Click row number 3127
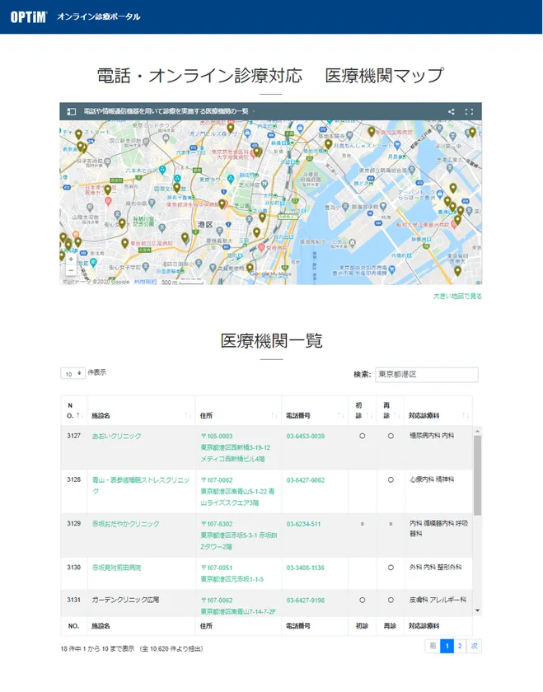Viewport: 543px width, 692px height. coord(73,436)
